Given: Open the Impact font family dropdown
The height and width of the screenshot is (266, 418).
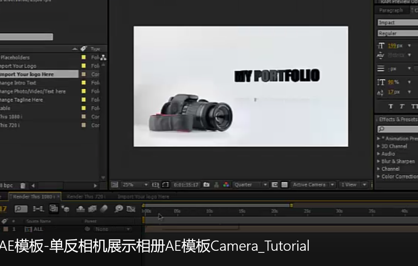Looking at the screenshot, I should pos(398,22).
